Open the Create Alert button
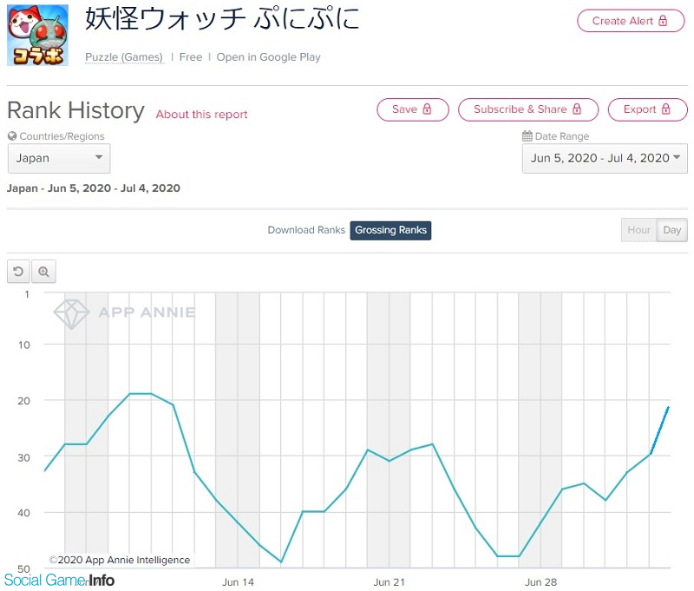This screenshot has width=694, height=591. 631,21
